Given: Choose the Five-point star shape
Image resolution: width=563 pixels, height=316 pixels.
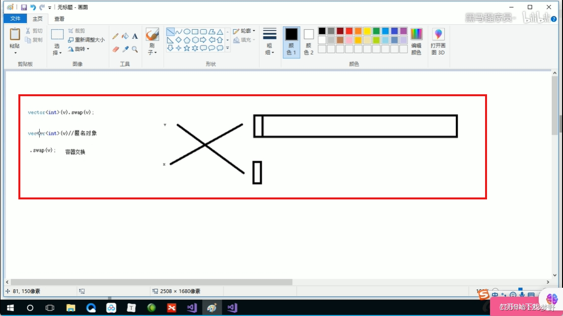Looking at the screenshot, I should coord(187,48).
